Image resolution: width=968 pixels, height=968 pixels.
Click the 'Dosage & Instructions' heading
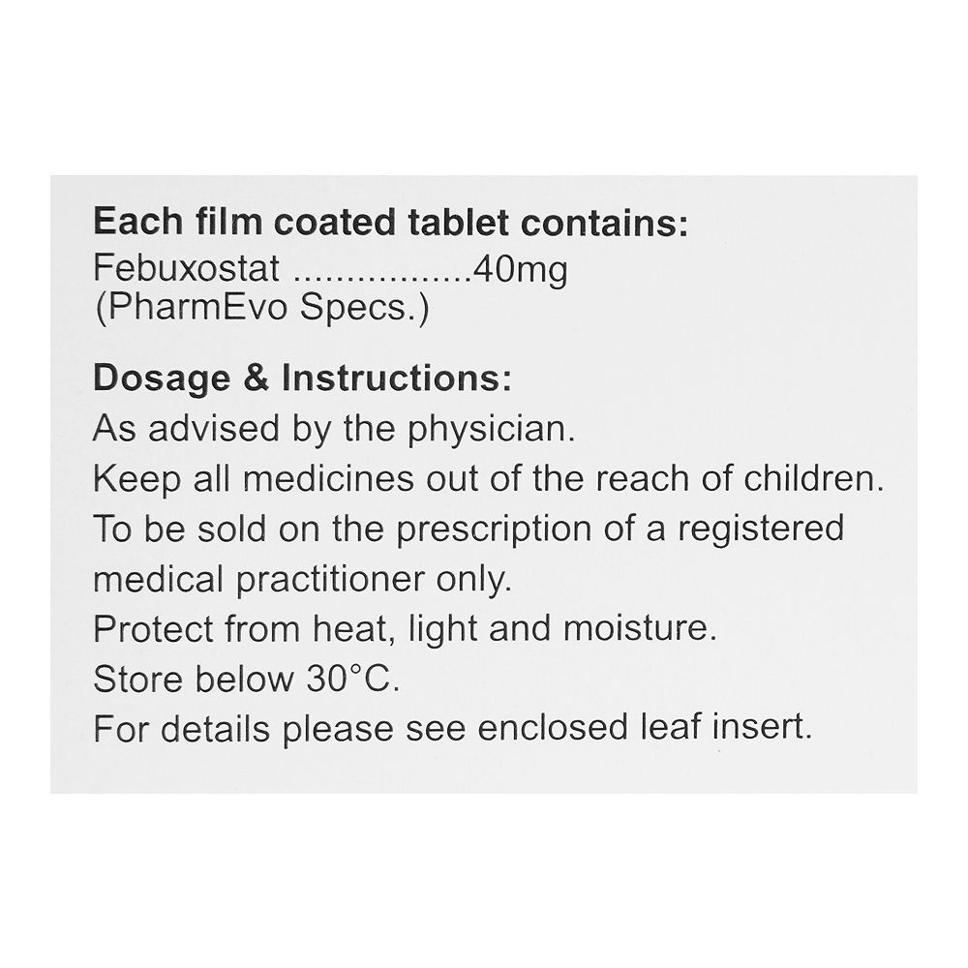click(x=301, y=378)
